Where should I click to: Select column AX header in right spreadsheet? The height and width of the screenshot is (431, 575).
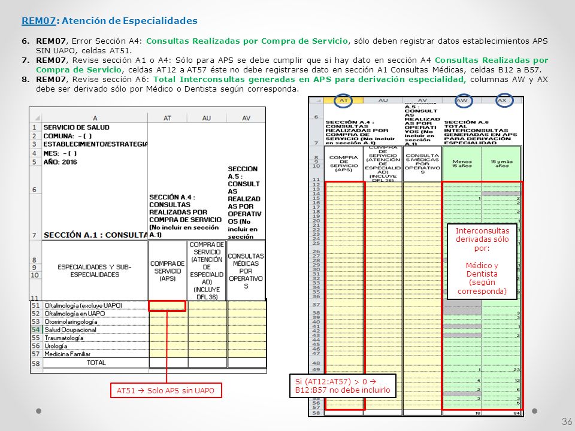pyautogui.click(x=503, y=100)
